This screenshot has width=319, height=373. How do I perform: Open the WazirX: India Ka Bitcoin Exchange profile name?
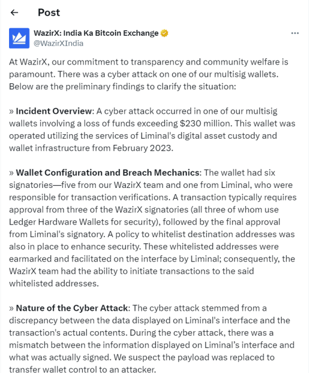(x=96, y=33)
